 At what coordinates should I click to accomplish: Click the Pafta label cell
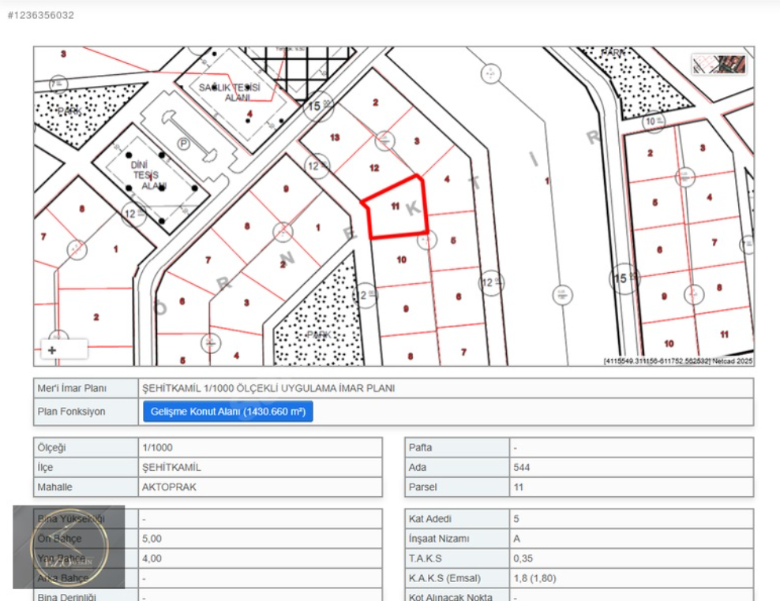click(x=457, y=447)
